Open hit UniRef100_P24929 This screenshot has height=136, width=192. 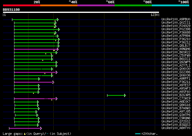[x=176, y=26]
